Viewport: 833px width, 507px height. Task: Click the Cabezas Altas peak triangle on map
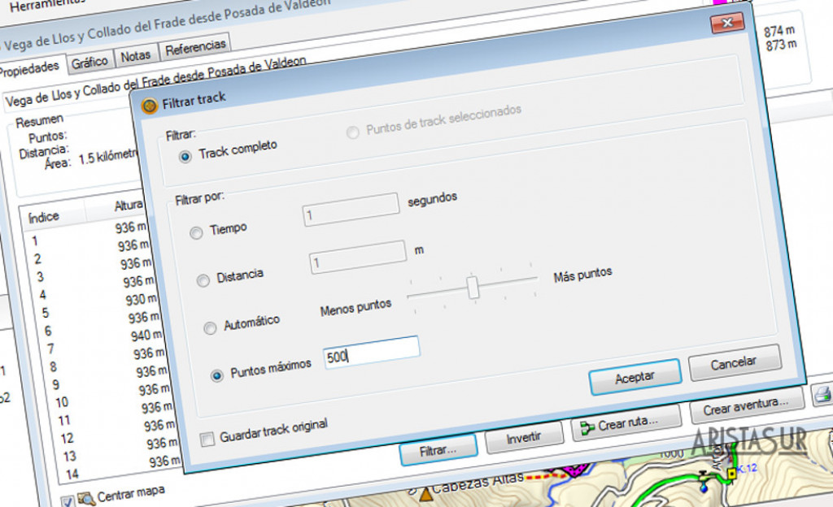point(425,496)
